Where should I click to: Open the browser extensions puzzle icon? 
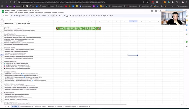[177, 2]
